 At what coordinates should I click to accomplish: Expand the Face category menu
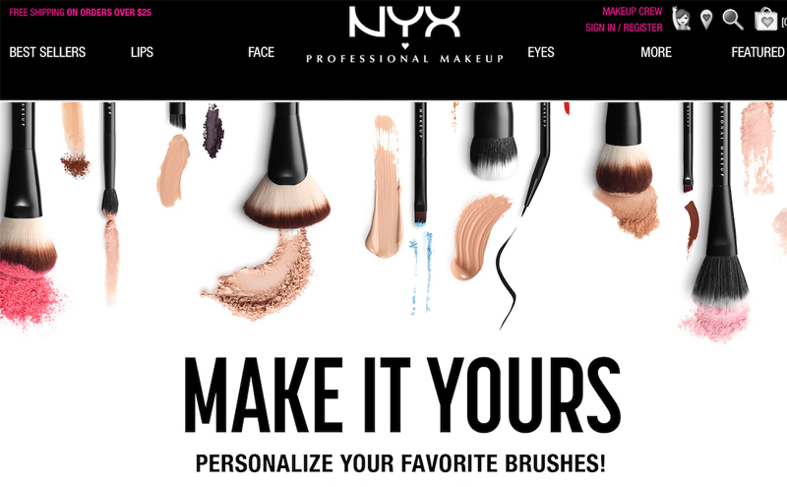pyautogui.click(x=261, y=52)
